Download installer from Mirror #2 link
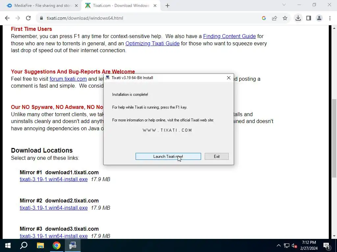The image size is (337, 252). [54, 208]
